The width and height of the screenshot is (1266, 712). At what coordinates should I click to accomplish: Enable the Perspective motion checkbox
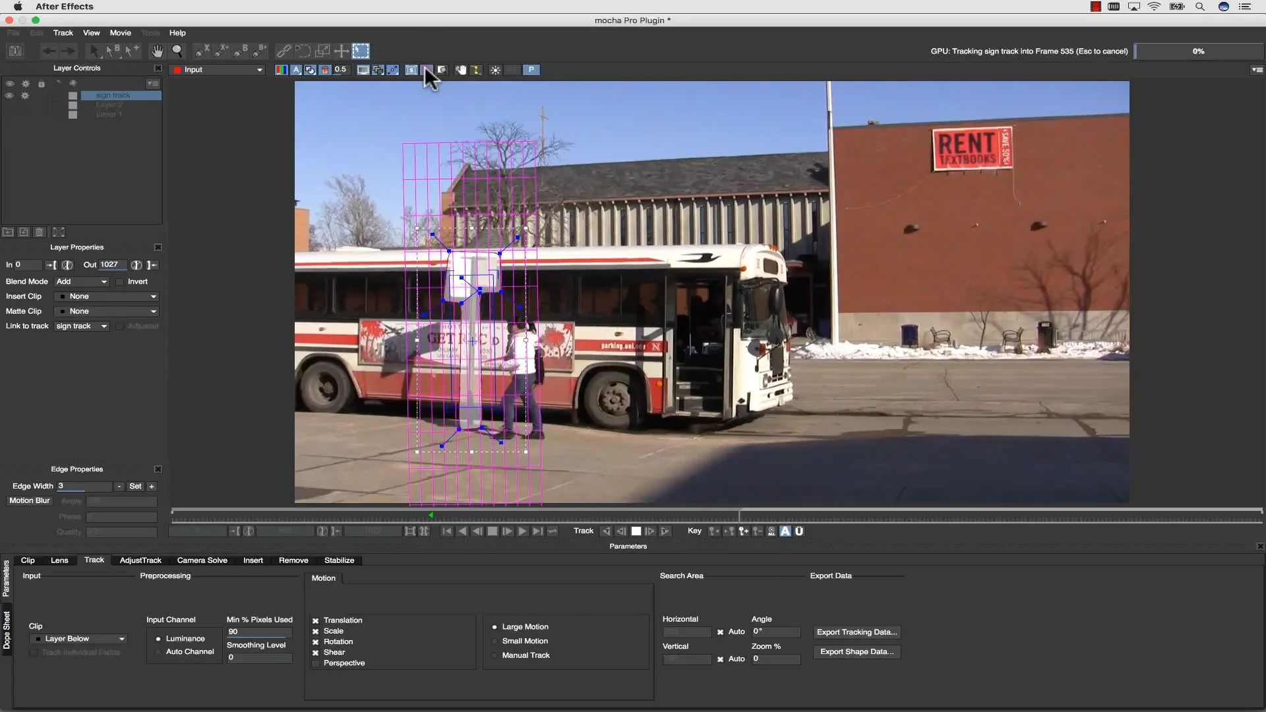coord(316,664)
